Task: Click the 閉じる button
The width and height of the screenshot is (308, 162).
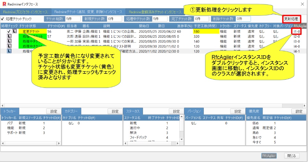Action: pyautogui.click(x=291, y=156)
